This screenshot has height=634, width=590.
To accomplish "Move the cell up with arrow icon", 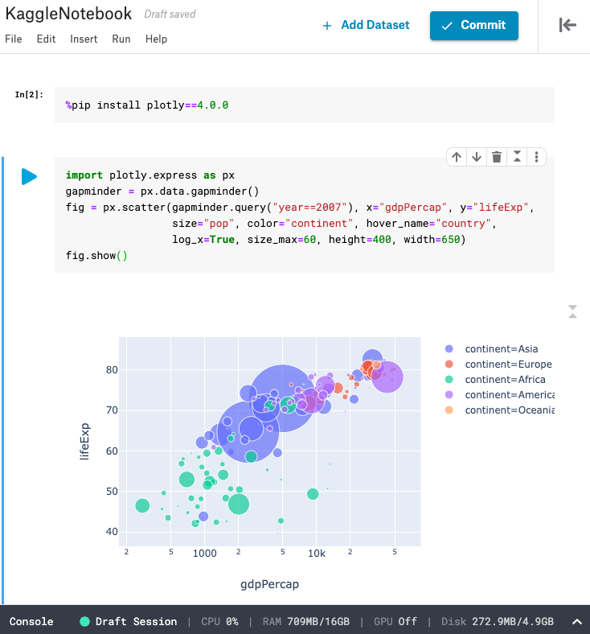I will click(457, 157).
